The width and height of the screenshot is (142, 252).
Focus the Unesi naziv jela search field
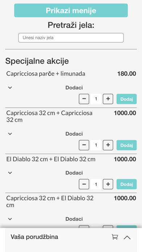pyautogui.click(x=71, y=38)
